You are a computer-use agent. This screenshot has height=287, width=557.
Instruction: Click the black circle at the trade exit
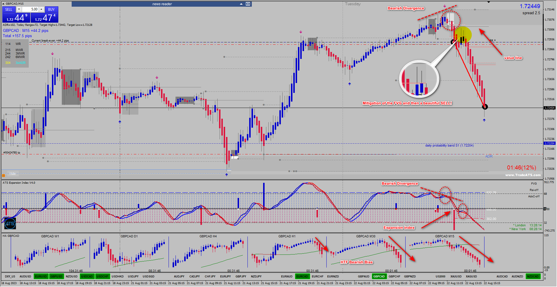485,107
